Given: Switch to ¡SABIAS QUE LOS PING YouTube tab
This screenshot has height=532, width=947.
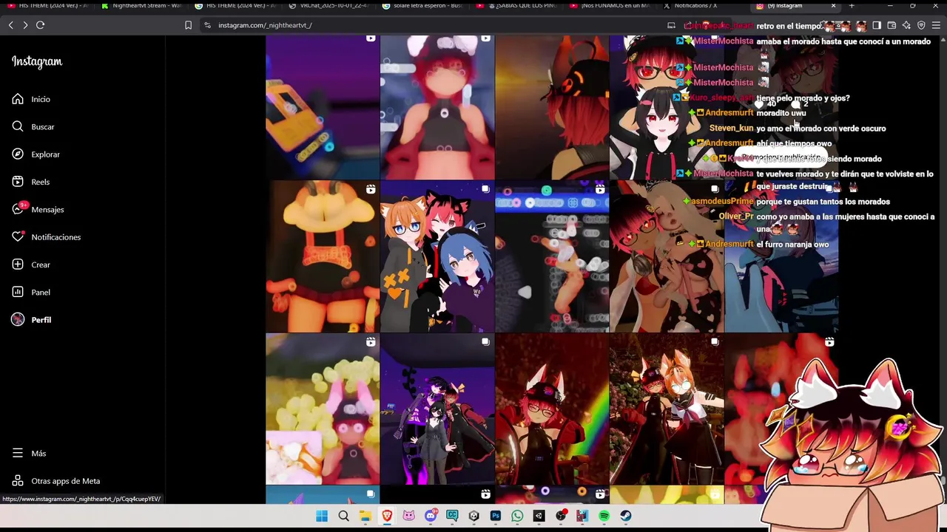Looking at the screenshot, I should pos(518,6).
